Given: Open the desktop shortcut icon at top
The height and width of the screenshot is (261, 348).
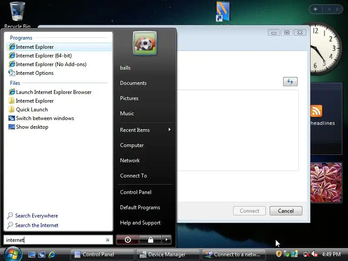Looking at the screenshot, I should click(x=223, y=12).
